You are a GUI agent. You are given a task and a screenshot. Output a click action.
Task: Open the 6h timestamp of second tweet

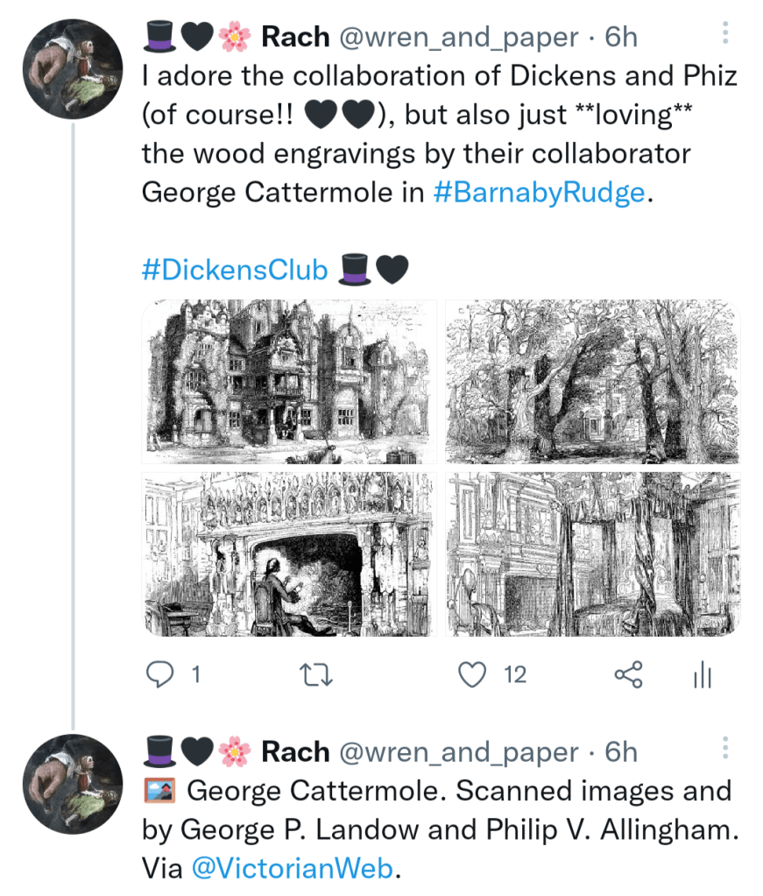[621, 752]
